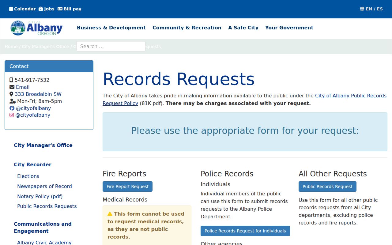392x245 pixels.
Task: Click the Fire Reports heading
Action: [124, 174]
